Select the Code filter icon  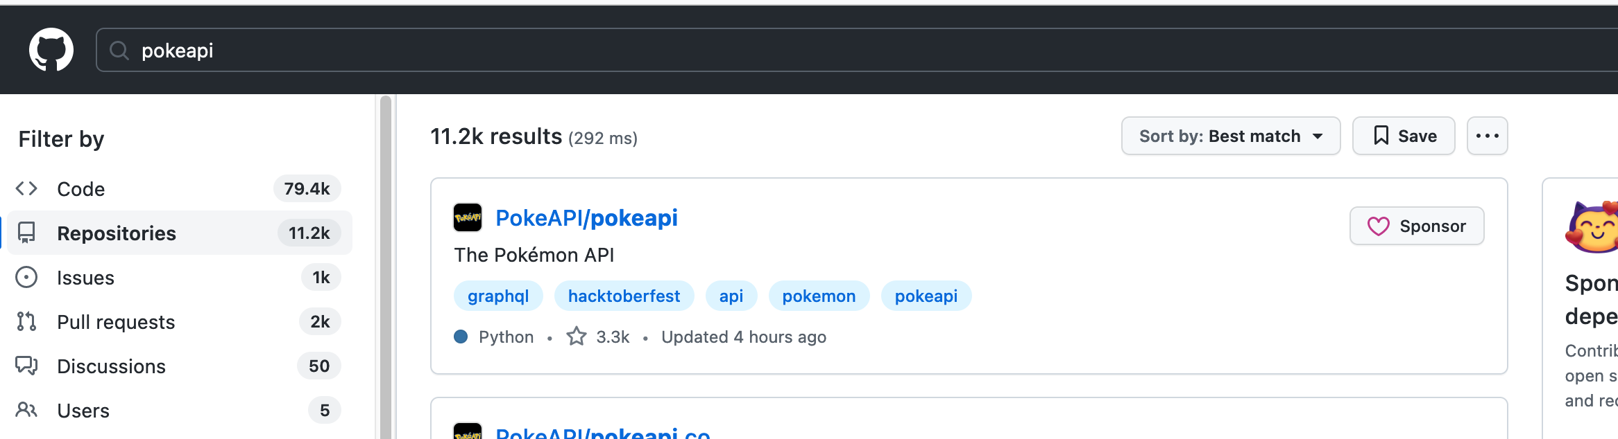(x=26, y=188)
